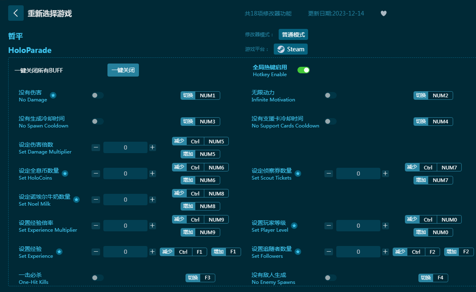Click the Set Experience Multiplier value field

coord(125,226)
